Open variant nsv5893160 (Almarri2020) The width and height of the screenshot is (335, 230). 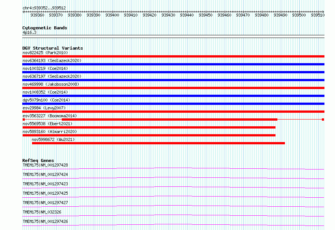point(50,132)
